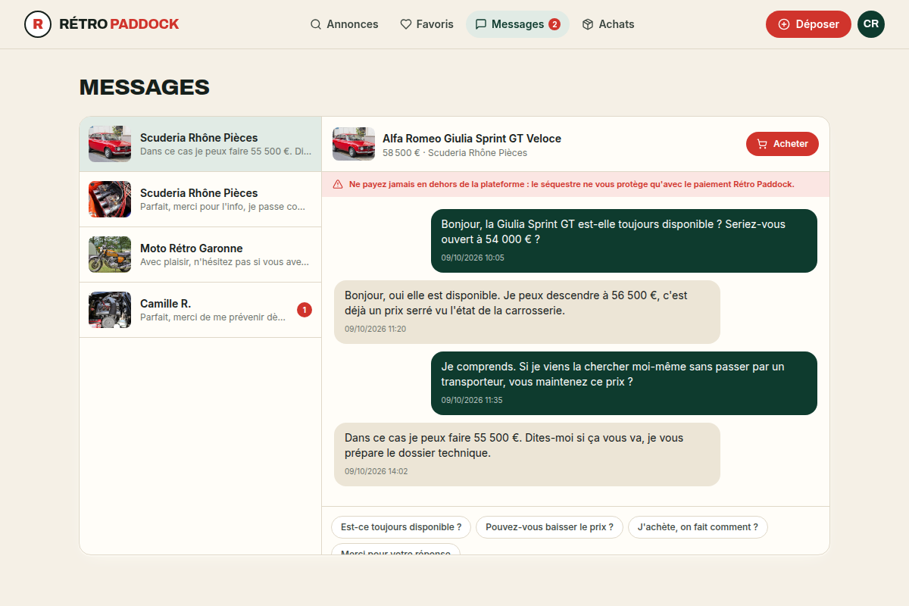The image size is (909, 606).
Task: Click the message about picking up without transporteur
Action: (624, 383)
